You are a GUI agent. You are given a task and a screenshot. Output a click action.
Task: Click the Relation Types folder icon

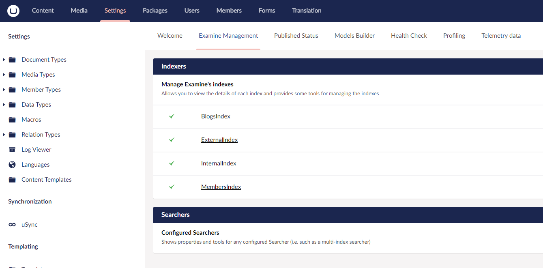point(13,135)
